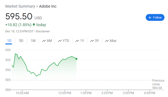Click the trend icon beside 5Y

tap(92, 41)
